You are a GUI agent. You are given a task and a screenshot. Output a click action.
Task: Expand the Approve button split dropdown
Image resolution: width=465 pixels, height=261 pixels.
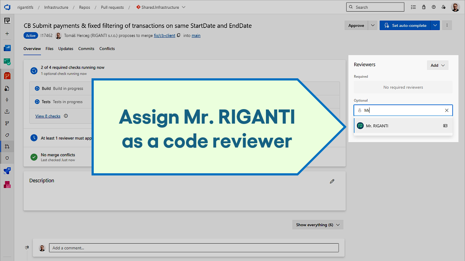pyautogui.click(x=372, y=25)
